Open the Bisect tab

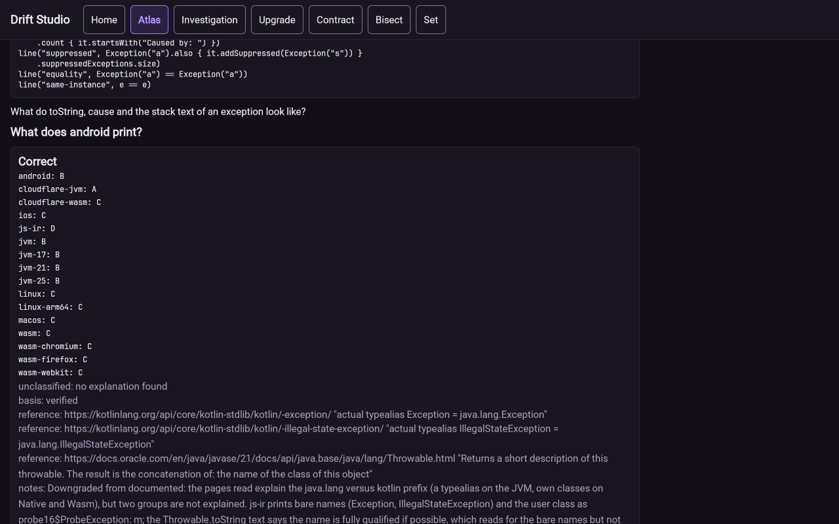pyautogui.click(x=389, y=20)
